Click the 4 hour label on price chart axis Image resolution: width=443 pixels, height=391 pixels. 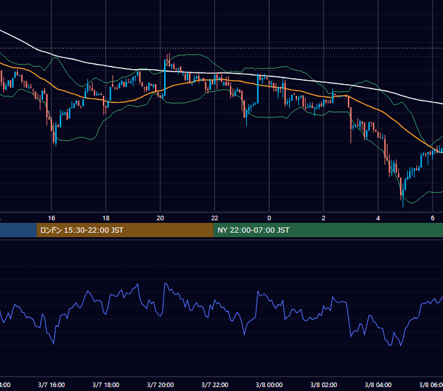[378, 218]
